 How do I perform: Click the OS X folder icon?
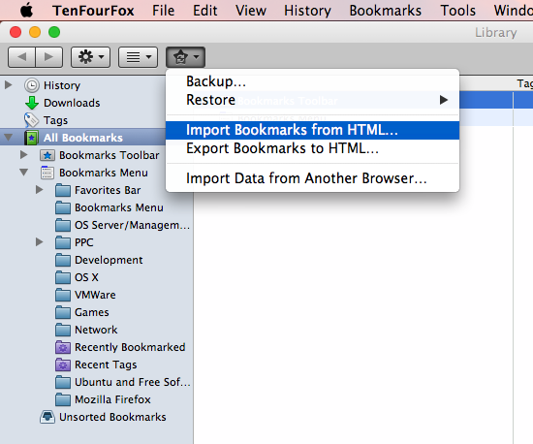pyautogui.click(x=63, y=277)
